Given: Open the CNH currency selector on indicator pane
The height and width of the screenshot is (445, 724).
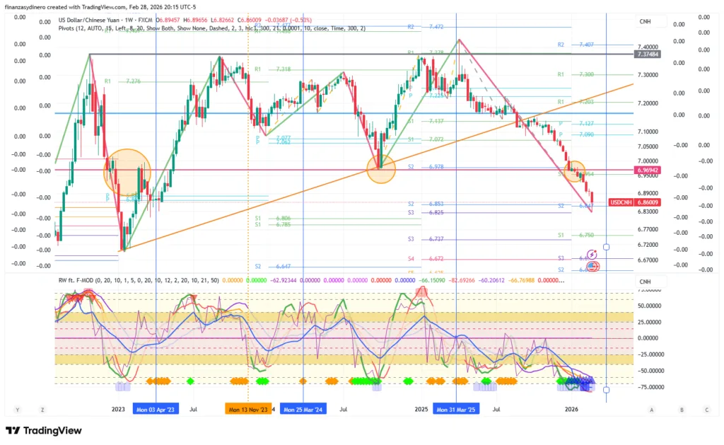Looking at the screenshot, I should 645,282.
